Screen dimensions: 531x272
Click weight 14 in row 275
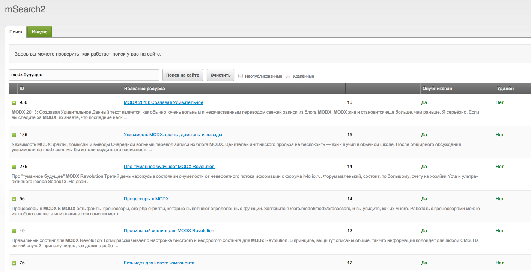point(350,167)
